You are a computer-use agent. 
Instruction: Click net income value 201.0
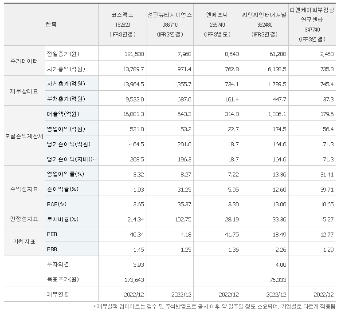tap(184, 144)
